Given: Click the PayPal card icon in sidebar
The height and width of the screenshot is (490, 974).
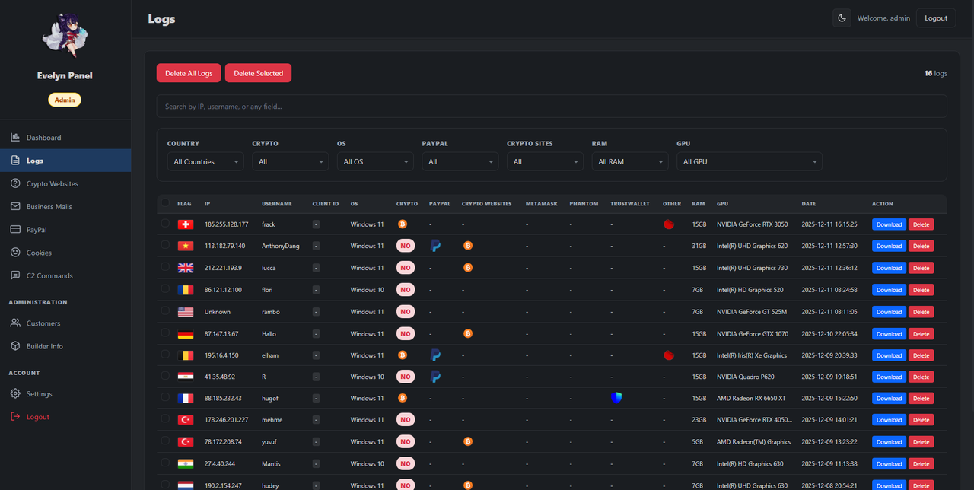Looking at the screenshot, I should (x=15, y=229).
